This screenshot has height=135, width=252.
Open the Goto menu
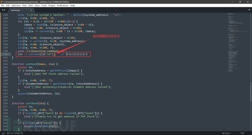37,5
